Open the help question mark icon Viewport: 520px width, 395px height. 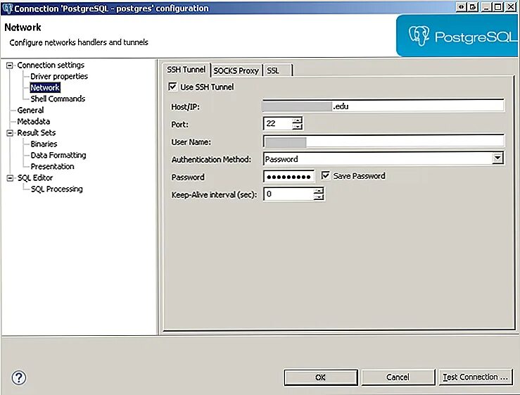tap(19, 377)
